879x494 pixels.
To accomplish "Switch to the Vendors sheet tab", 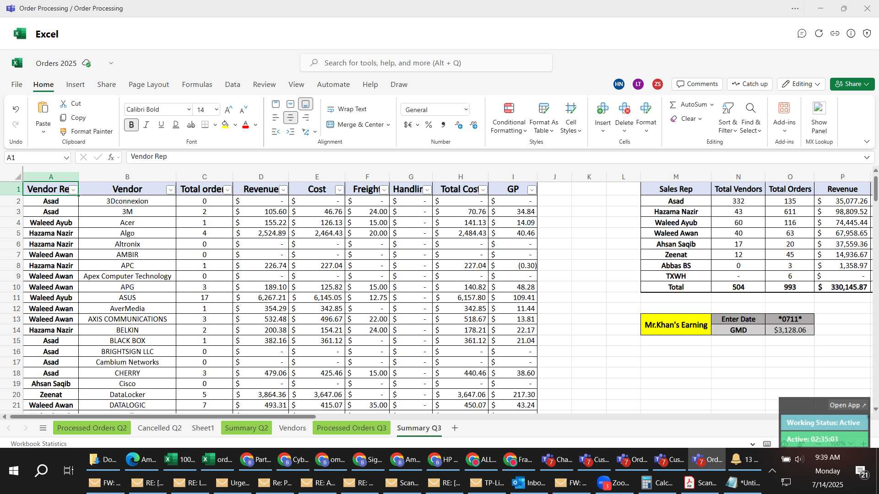I will [x=292, y=428].
